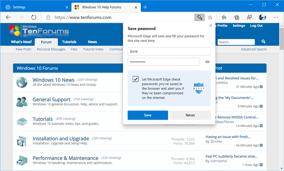Show password with the eye icon
This screenshot has width=284, height=171.
(208, 62)
